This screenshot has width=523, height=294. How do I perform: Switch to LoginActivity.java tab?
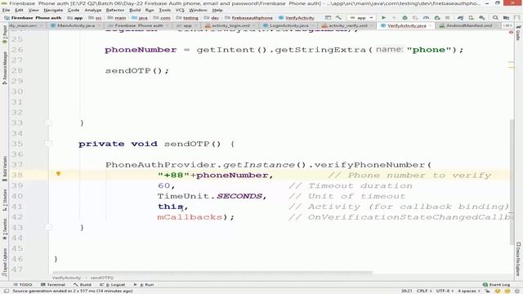[288, 25]
